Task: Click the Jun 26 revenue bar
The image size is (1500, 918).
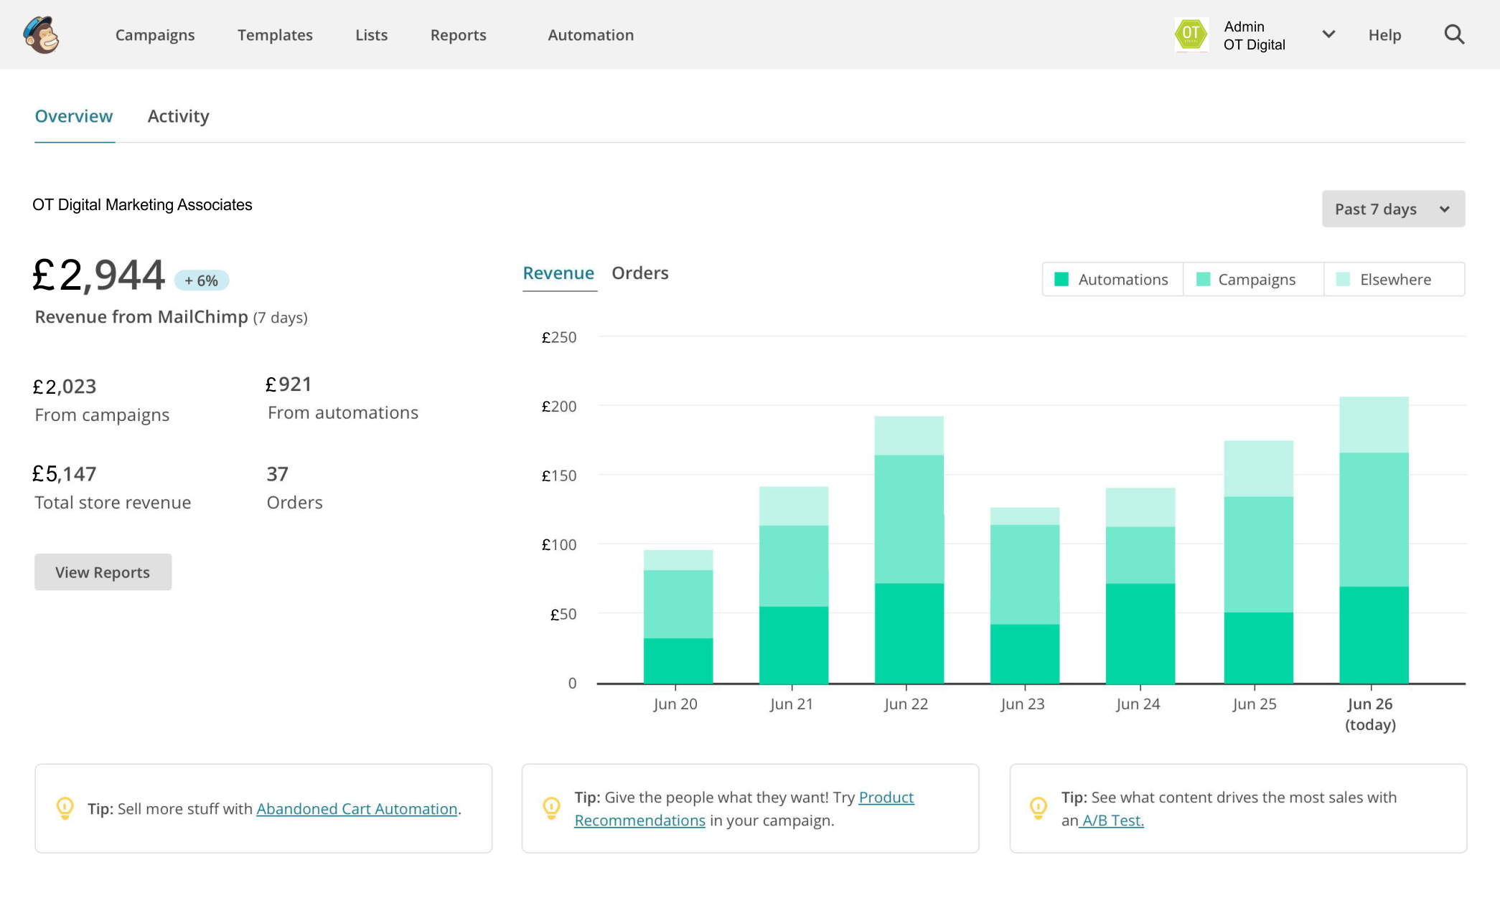Action: pyautogui.click(x=1373, y=538)
